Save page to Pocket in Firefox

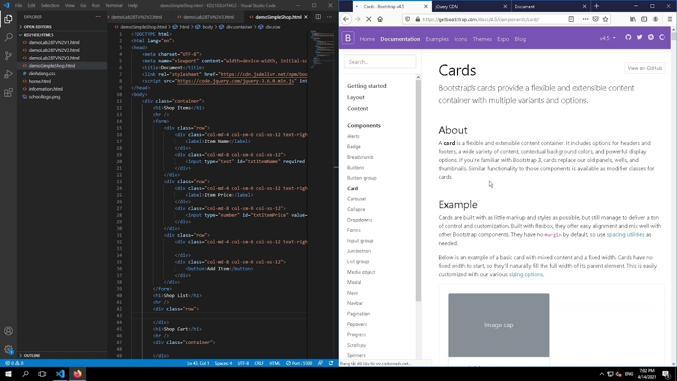pos(596,19)
